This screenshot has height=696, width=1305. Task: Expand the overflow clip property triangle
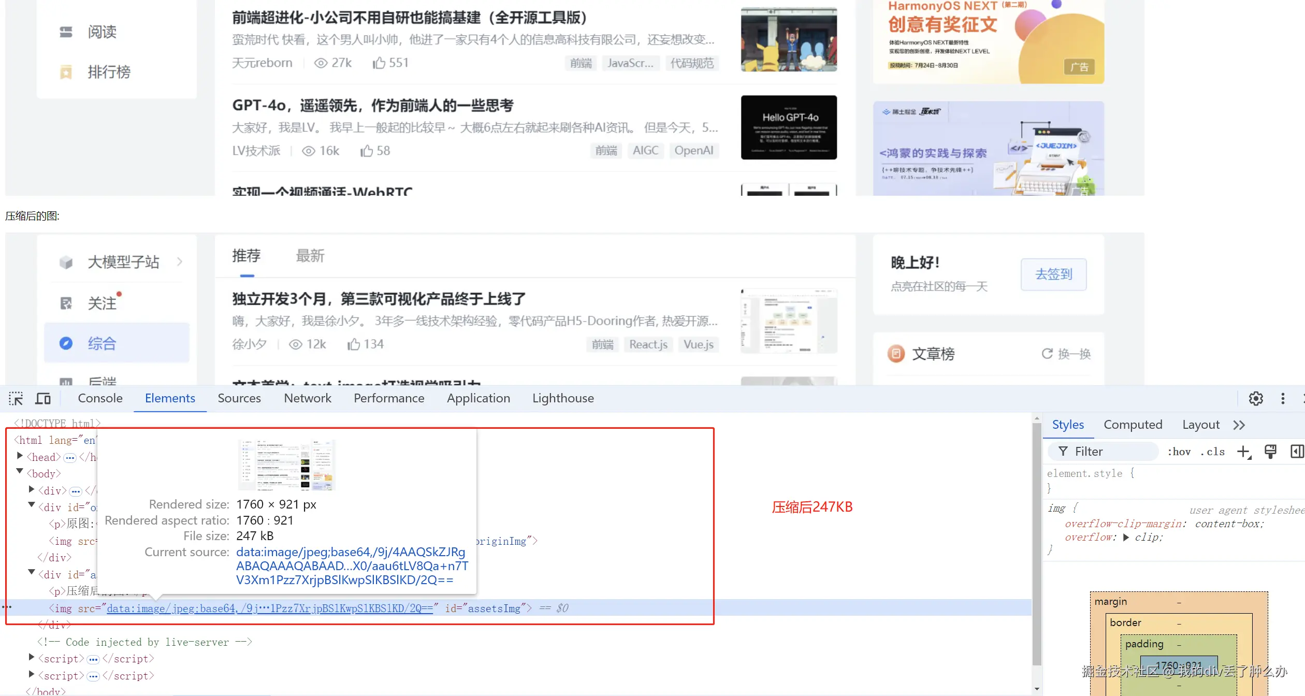click(1126, 538)
